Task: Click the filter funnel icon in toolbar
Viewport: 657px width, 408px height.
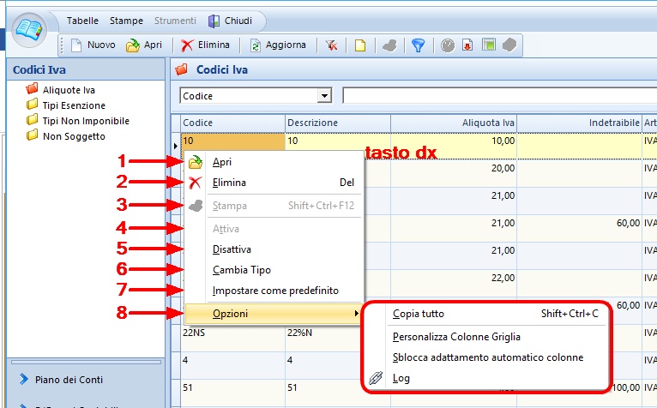Action: tap(418, 45)
